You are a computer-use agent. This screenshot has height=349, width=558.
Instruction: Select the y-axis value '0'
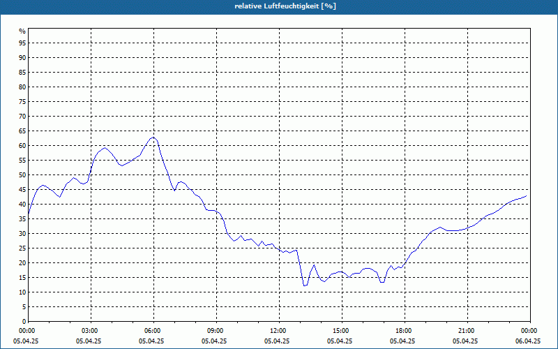[24, 322]
